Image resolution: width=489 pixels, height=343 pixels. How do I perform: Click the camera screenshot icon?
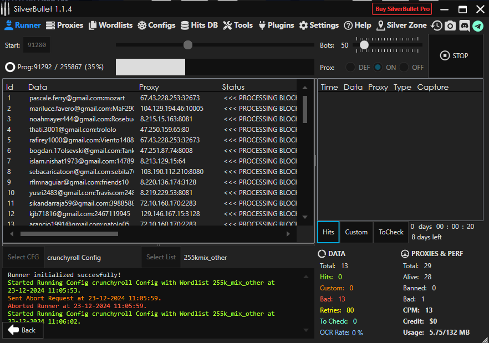(450, 25)
